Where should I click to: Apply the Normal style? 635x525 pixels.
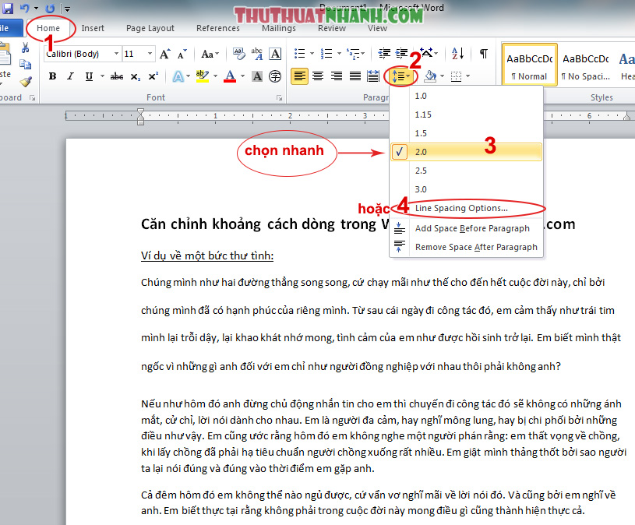(529, 65)
